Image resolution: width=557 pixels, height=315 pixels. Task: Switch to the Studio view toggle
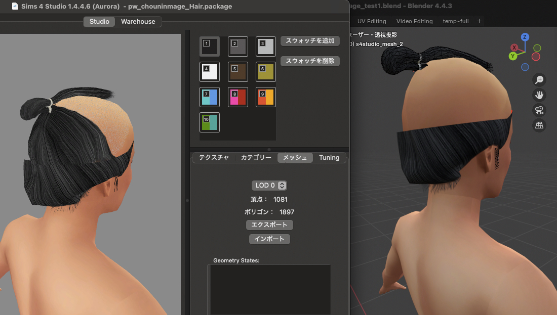99,22
